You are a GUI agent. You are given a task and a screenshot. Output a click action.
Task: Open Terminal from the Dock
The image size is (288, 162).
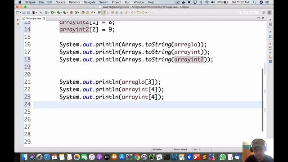(166, 157)
